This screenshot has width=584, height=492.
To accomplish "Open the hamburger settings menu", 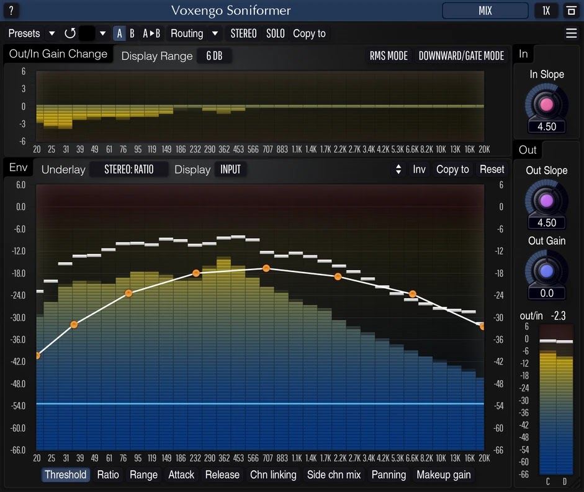I will (x=571, y=33).
